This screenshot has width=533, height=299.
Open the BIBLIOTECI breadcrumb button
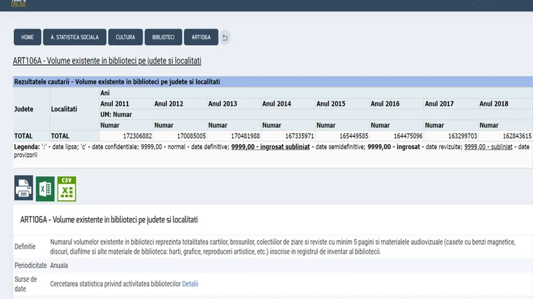(163, 37)
